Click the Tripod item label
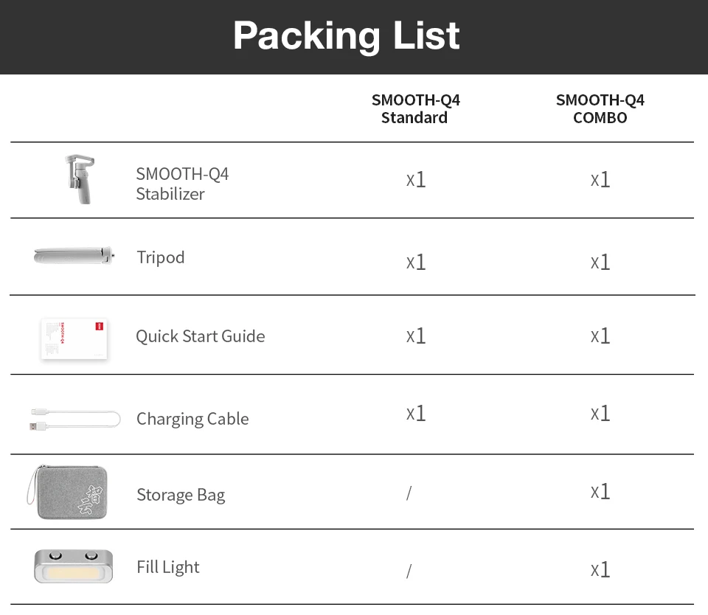 click(160, 257)
